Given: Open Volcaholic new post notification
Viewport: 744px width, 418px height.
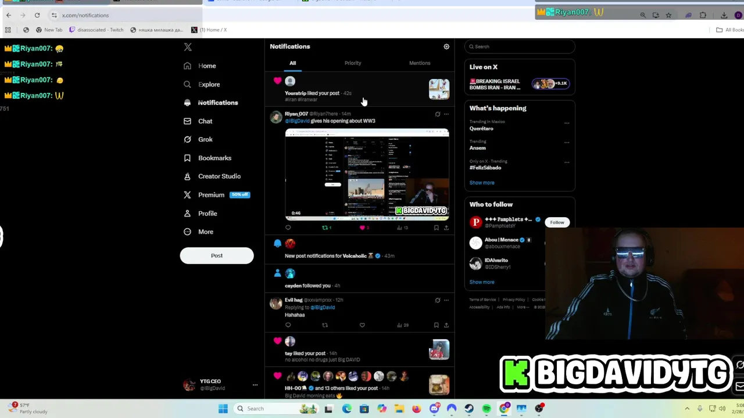Looking at the screenshot, I should [360, 250].
